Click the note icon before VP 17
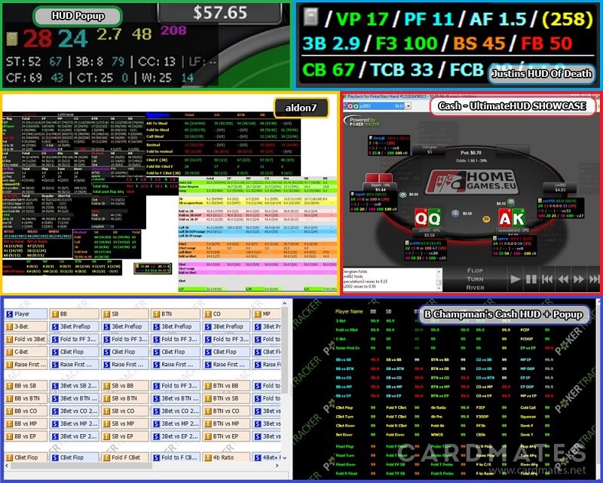 pos(308,17)
